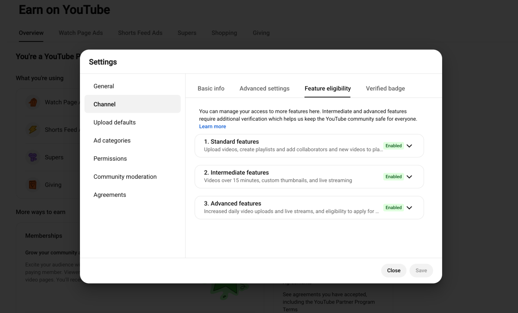Image resolution: width=518 pixels, height=313 pixels.
Task: Click the Enabled badge for Intermediate features
Action: [x=393, y=177]
